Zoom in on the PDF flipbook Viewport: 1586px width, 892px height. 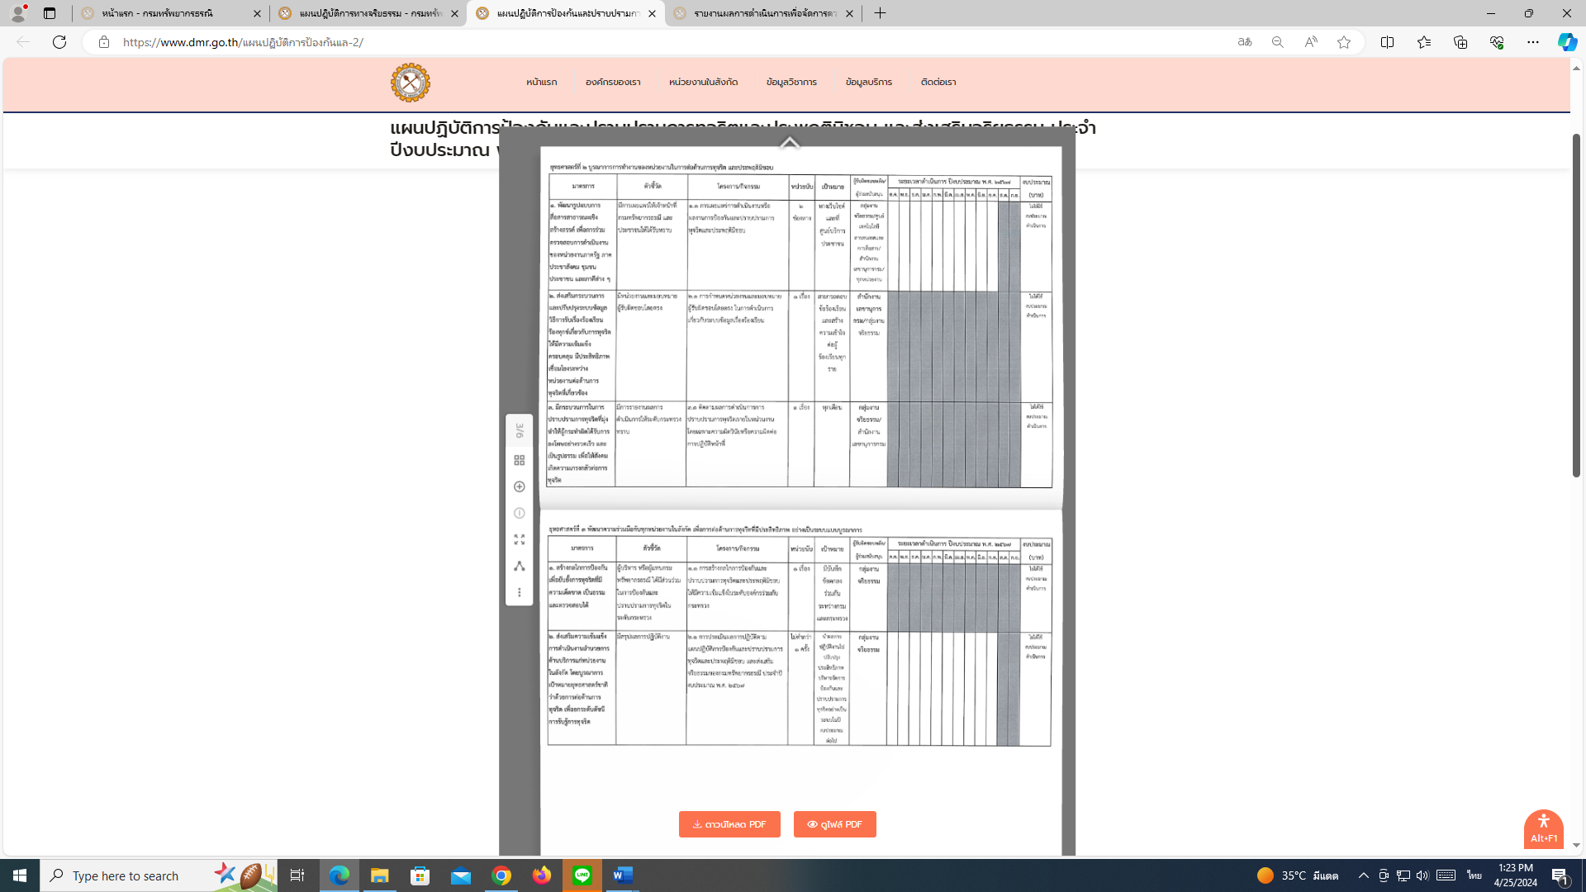pyautogui.click(x=519, y=486)
